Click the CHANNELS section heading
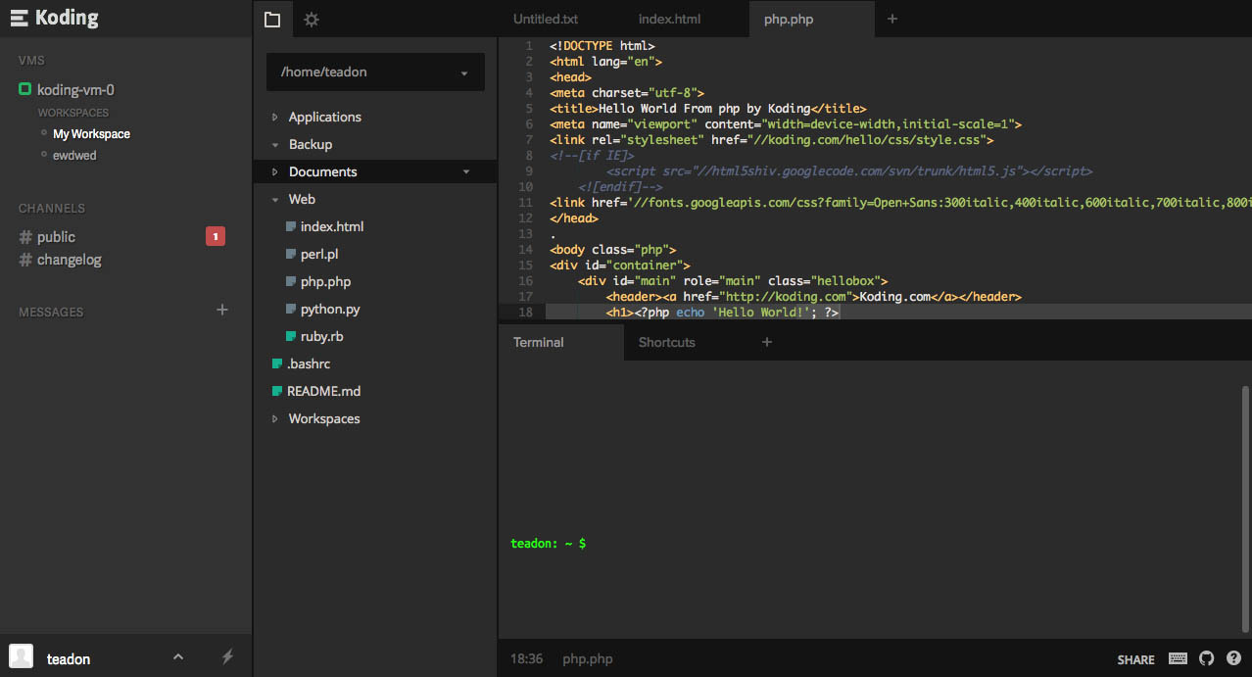The image size is (1252, 677). tap(52, 209)
